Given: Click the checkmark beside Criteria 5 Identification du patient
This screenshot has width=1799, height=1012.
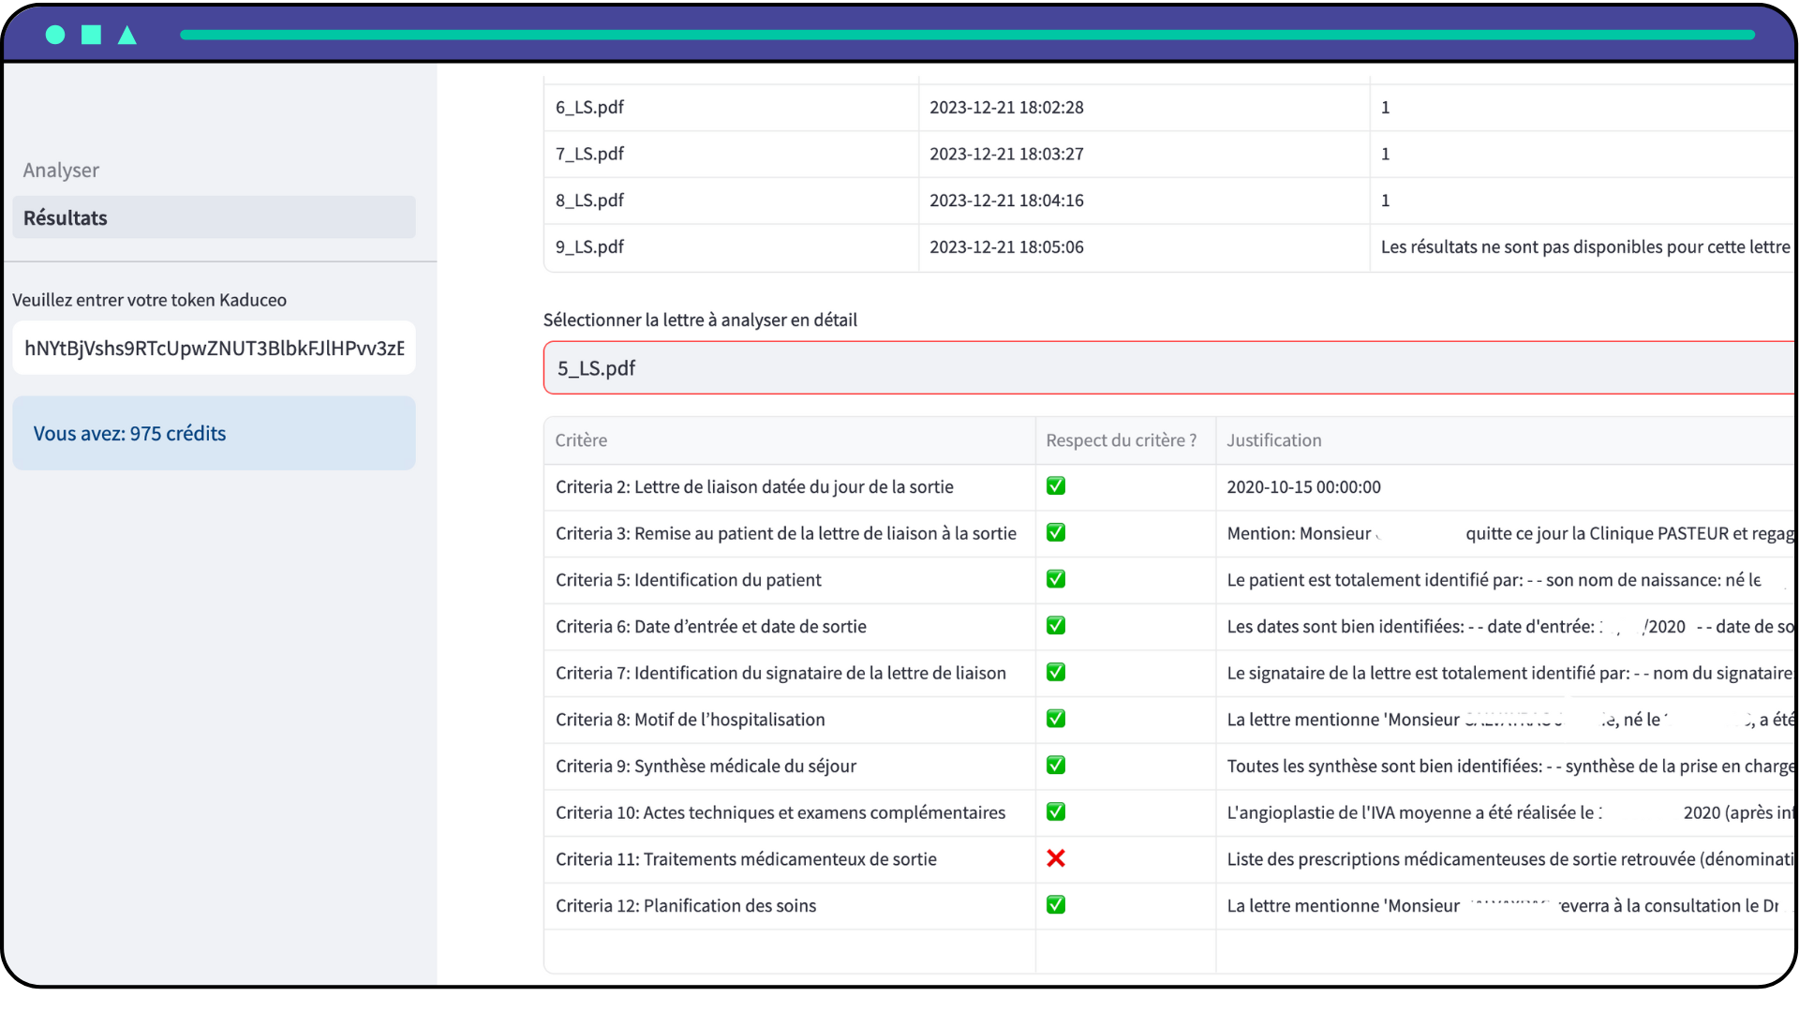Looking at the screenshot, I should [x=1056, y=579].
